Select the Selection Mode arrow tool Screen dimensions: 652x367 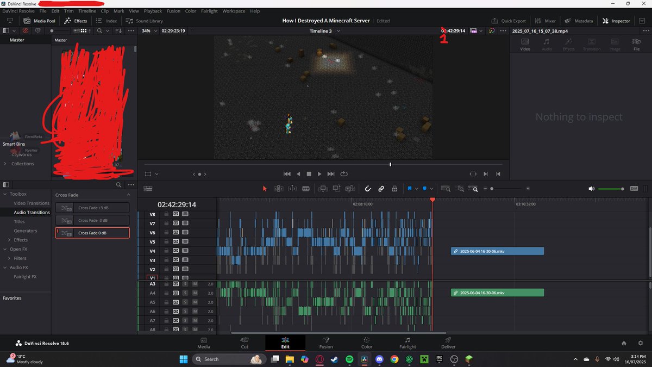coord(265,189)
